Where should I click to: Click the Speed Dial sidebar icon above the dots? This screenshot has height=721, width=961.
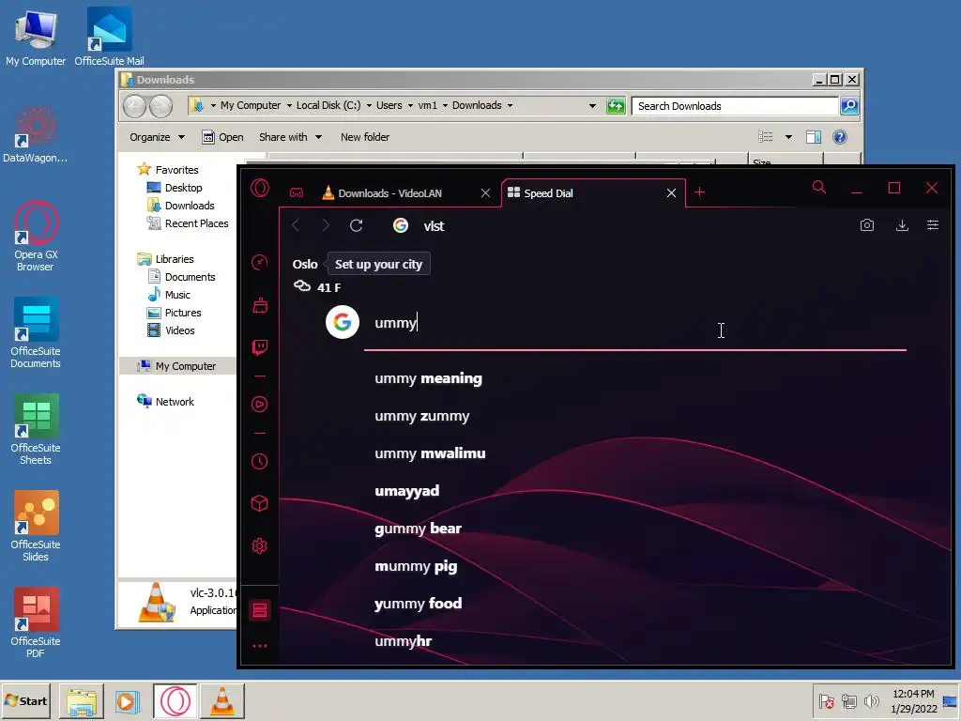[260, 610]
